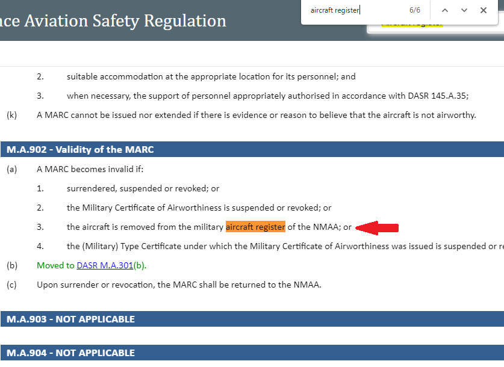
Task: Click the DASR 145.A.35 support personnel item
Action: tap(267, 96)
